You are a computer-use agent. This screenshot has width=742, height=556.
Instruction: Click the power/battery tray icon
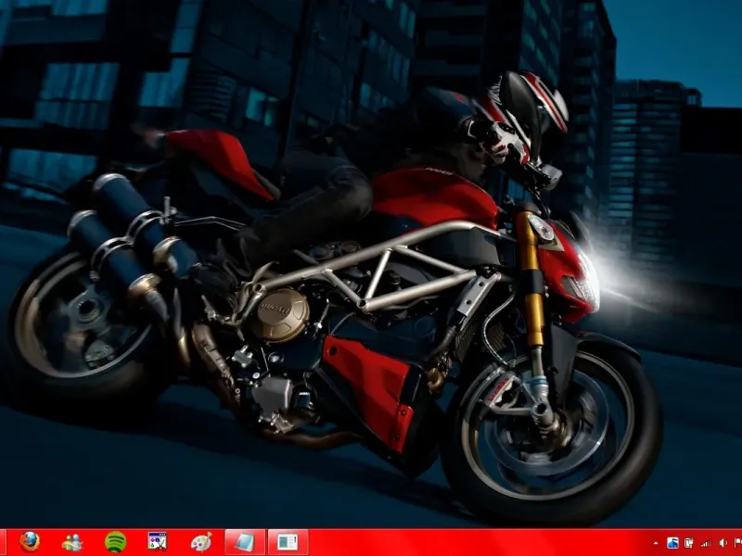(x=689, y=543)
